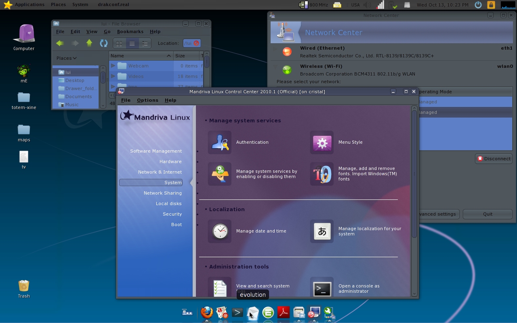Open the Places menu in top panel
The width and height of the screenshot is (517, 323).
click(x=59, y=4)
